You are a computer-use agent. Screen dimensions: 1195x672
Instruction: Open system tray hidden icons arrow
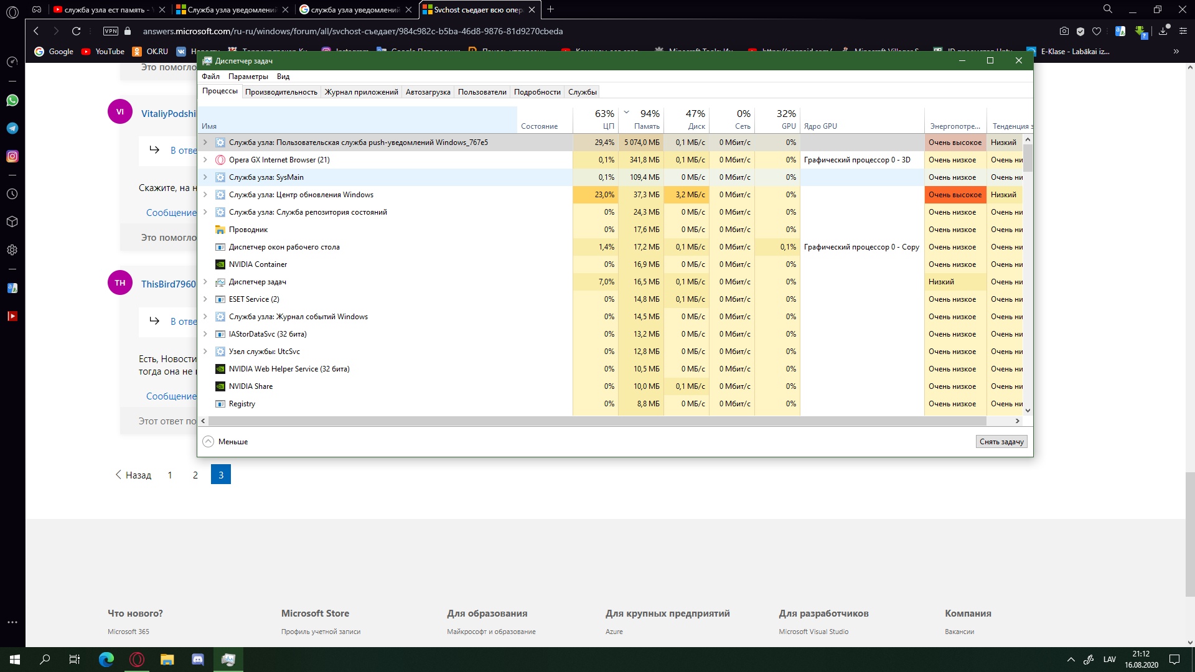(x=1071, y=660)
